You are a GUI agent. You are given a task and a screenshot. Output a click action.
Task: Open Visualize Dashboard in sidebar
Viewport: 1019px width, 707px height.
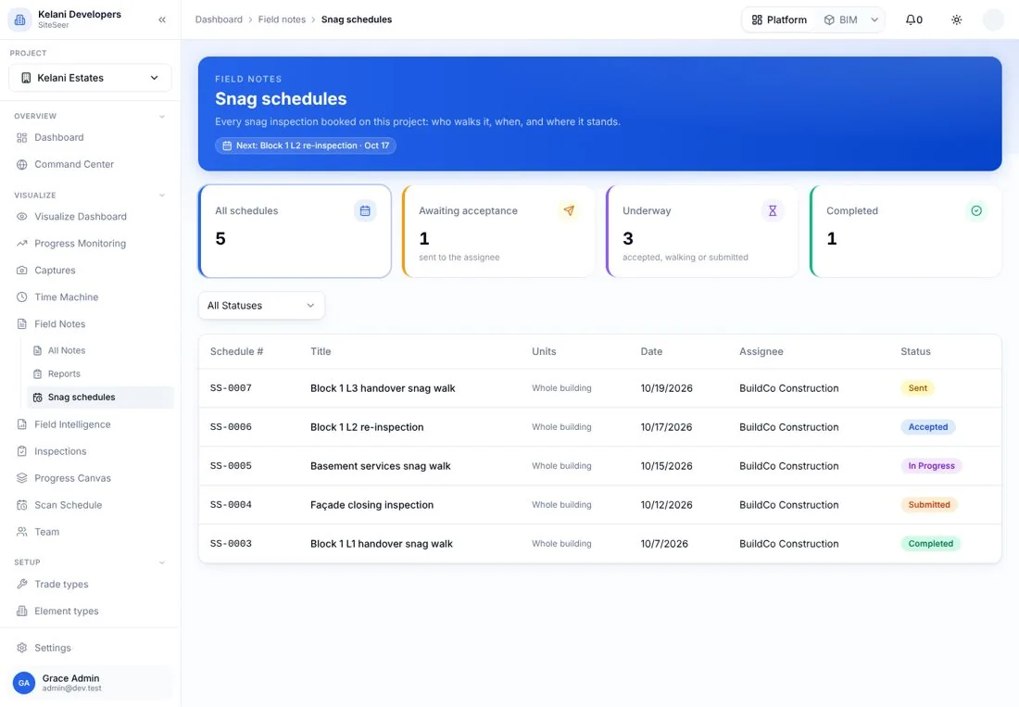91,217
